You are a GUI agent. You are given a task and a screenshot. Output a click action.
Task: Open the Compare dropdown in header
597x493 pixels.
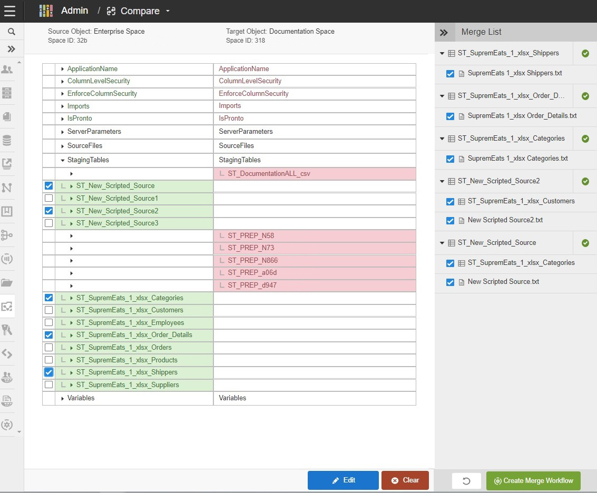coord(168,11)
